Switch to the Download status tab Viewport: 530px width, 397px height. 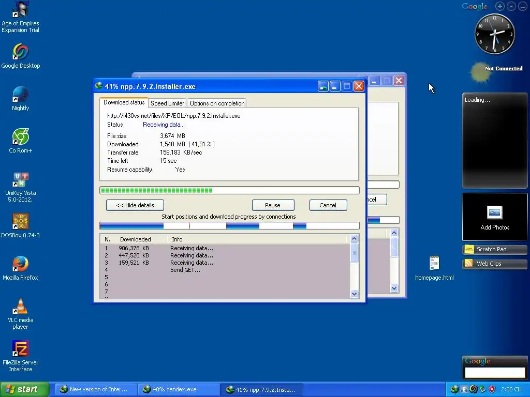(x=124, y=102)
